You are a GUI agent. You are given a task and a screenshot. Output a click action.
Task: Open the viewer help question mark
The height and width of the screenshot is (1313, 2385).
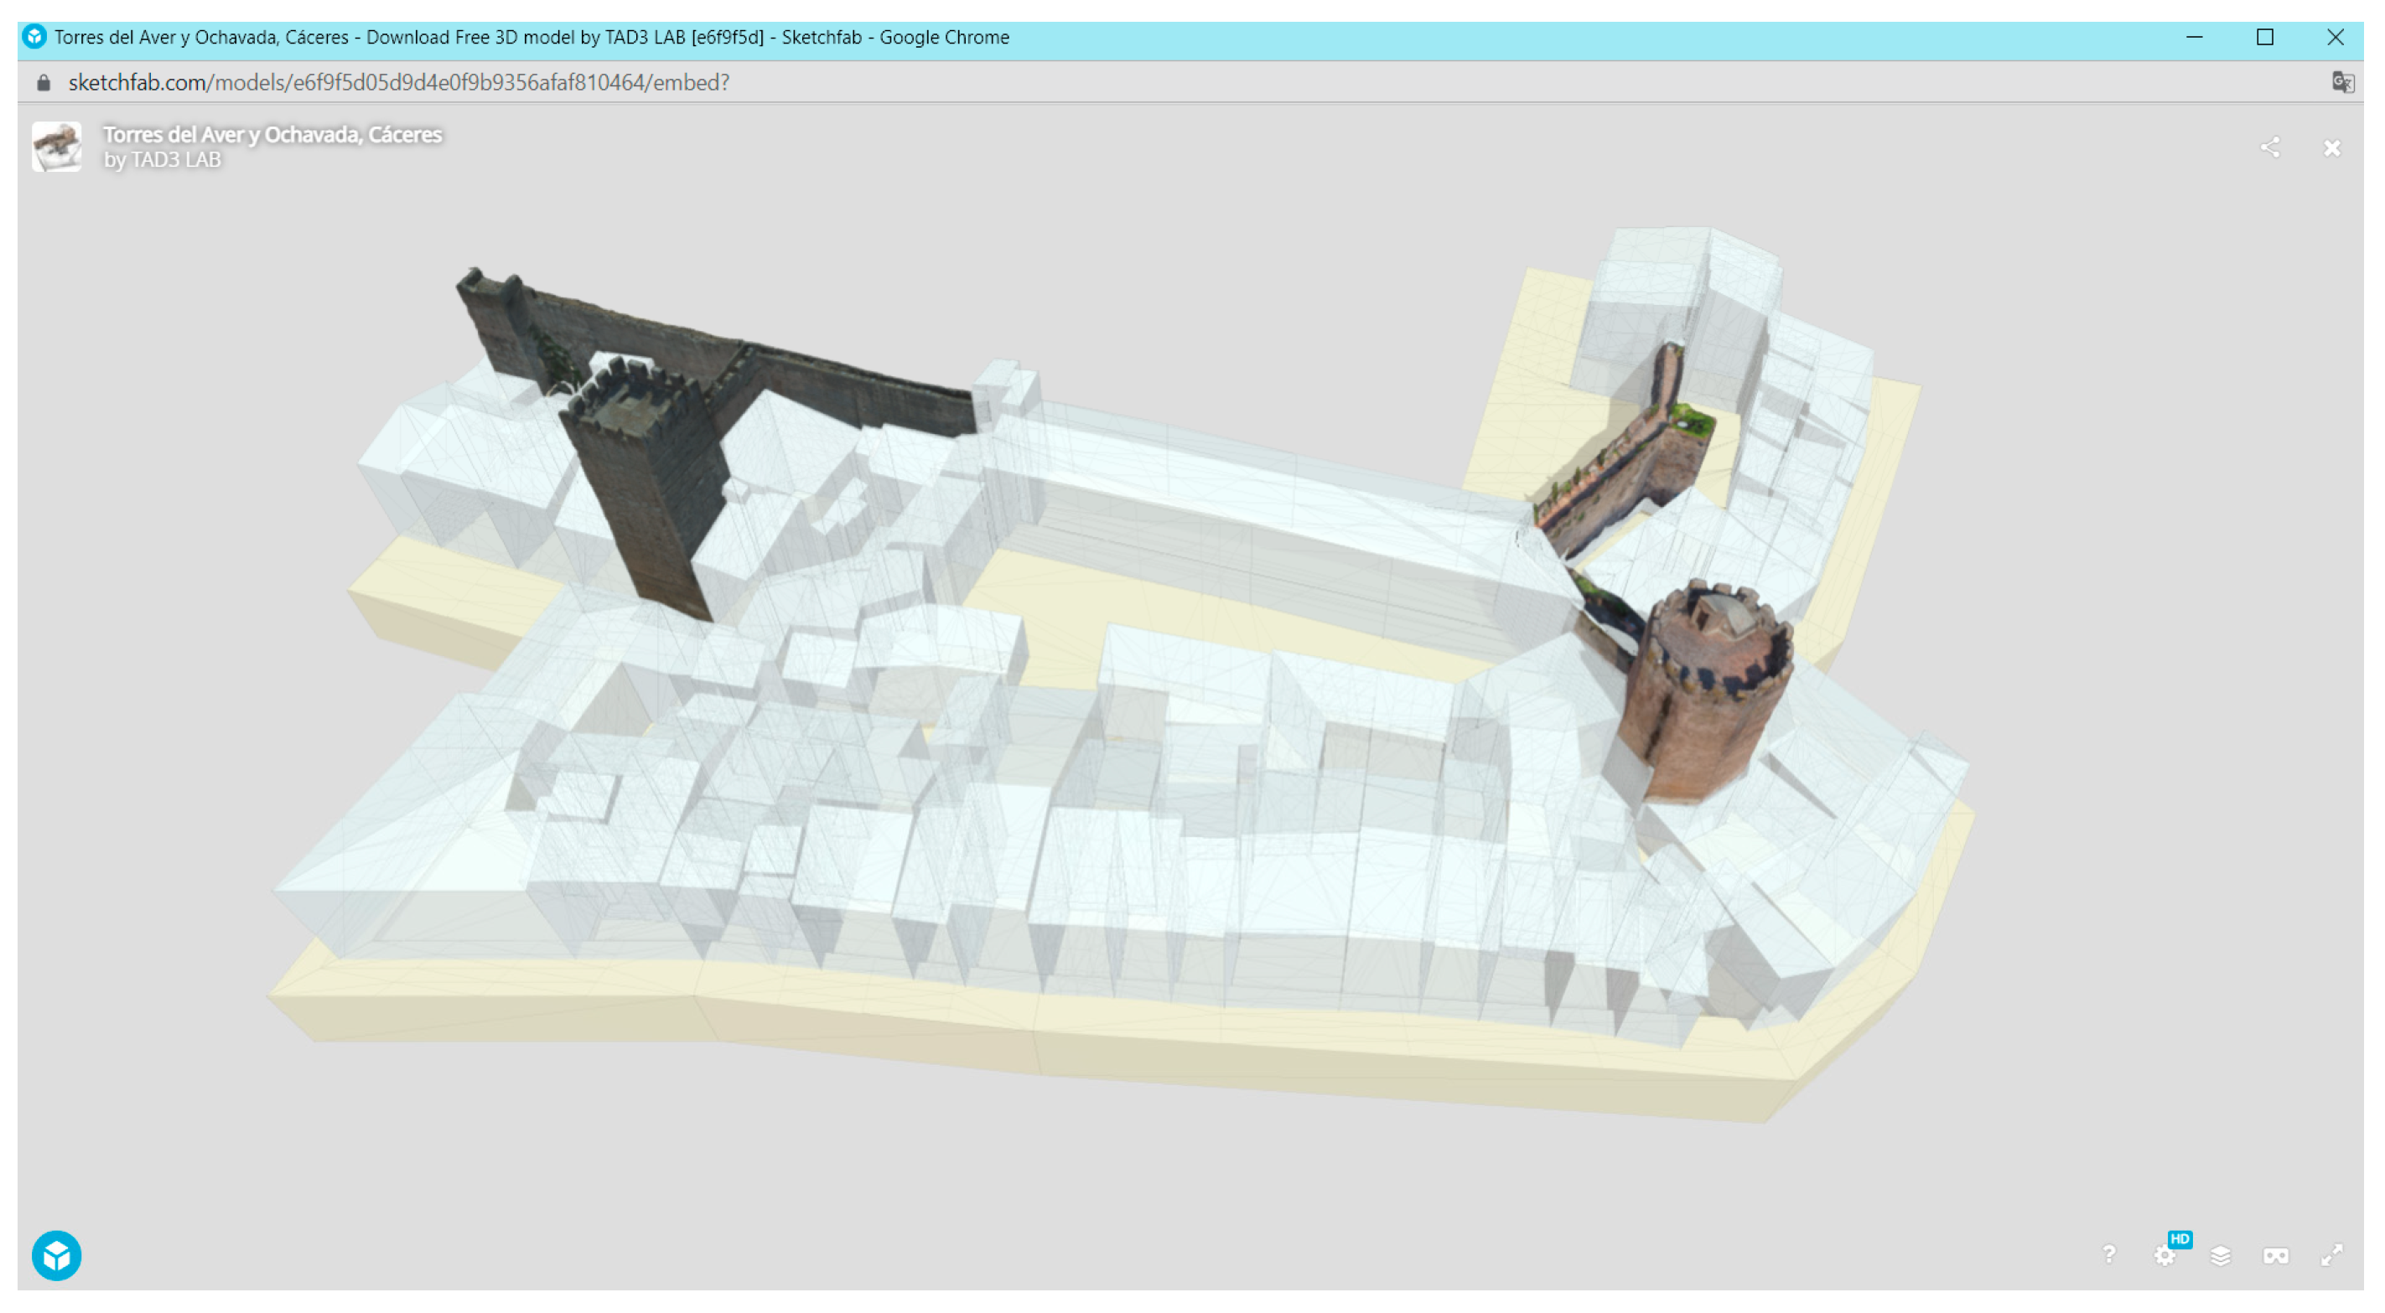click(2108, 1254)
